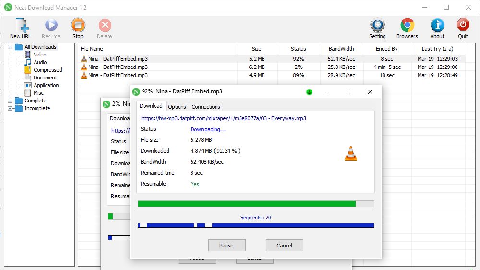This screenshot has height=270, width=480.
Task: Click the 5.278 MB file size value
Action: click(201, 140)
